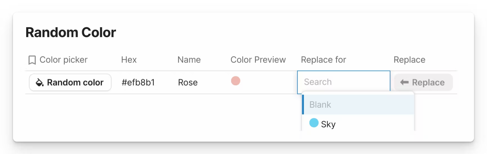Viewport: 487px width, 154px height.
Task: Click the rose color preview dot
Action: click(236, 81)
